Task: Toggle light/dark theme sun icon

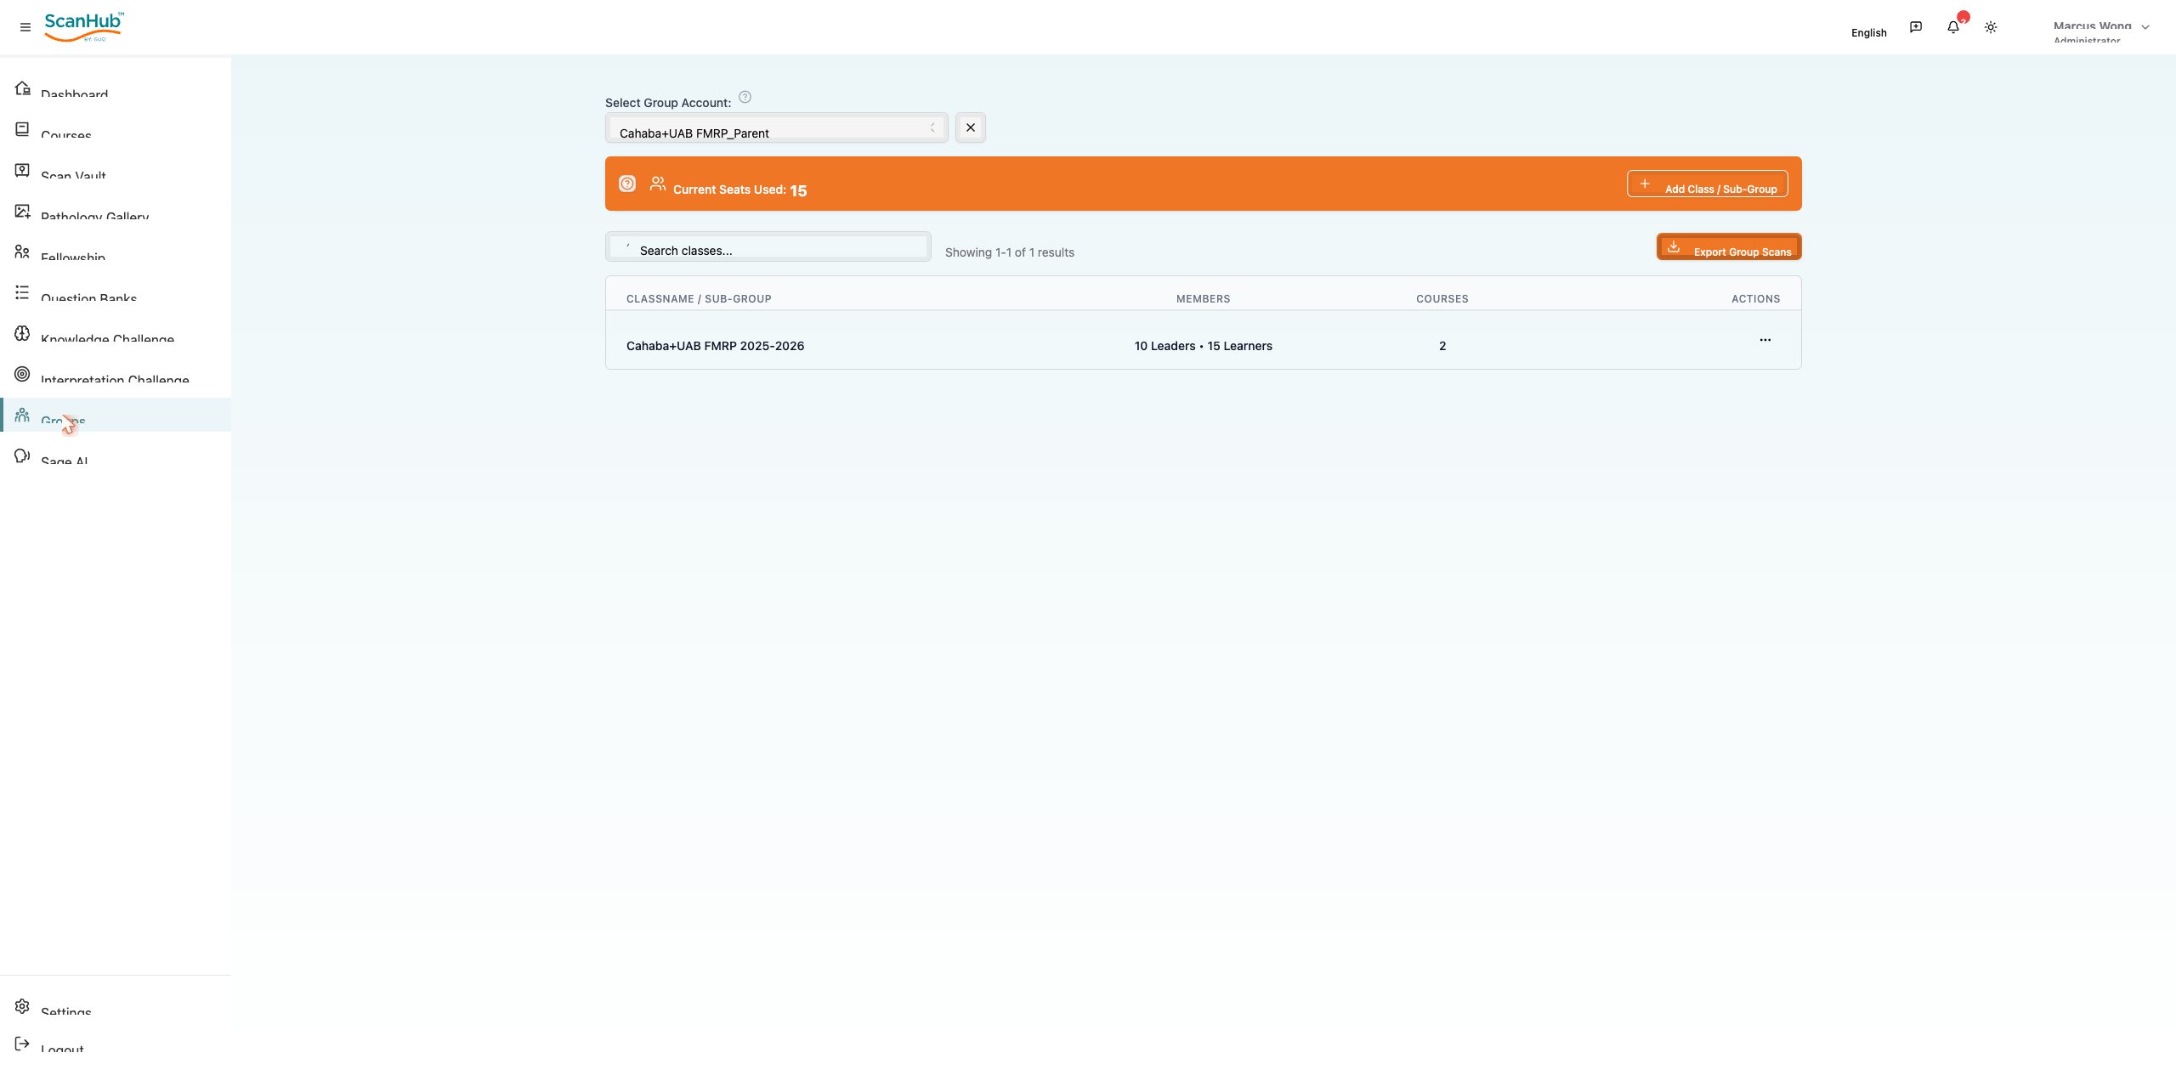Action: 1991,27
